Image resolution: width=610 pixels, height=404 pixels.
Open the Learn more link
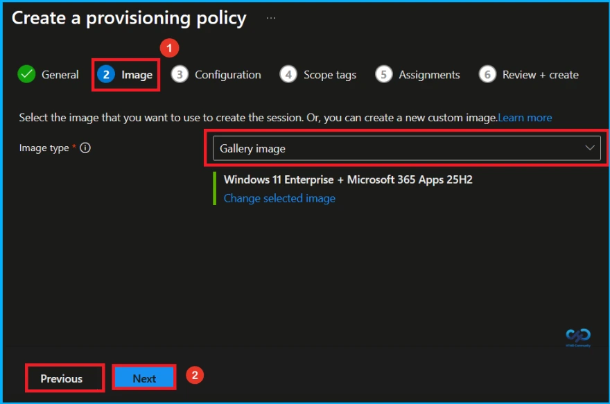click(x=525, y=117)
